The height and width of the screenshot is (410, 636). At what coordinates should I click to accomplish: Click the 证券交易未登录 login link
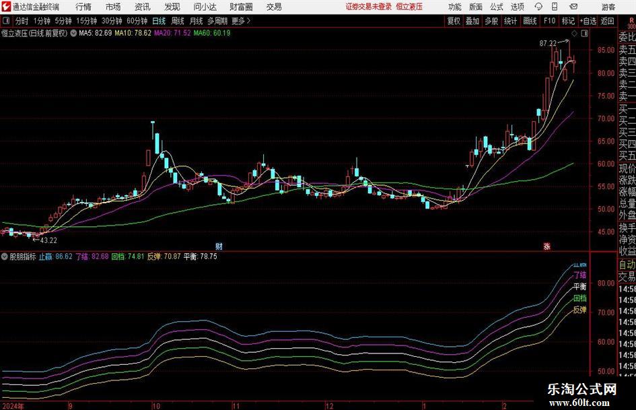(x=369, y=7)
